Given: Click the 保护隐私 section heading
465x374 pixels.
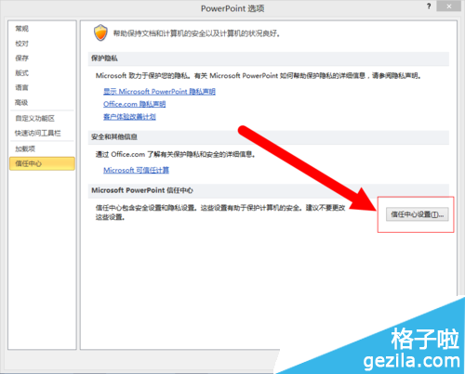Looking at the screenshot, I should click(x=104, y=58).
